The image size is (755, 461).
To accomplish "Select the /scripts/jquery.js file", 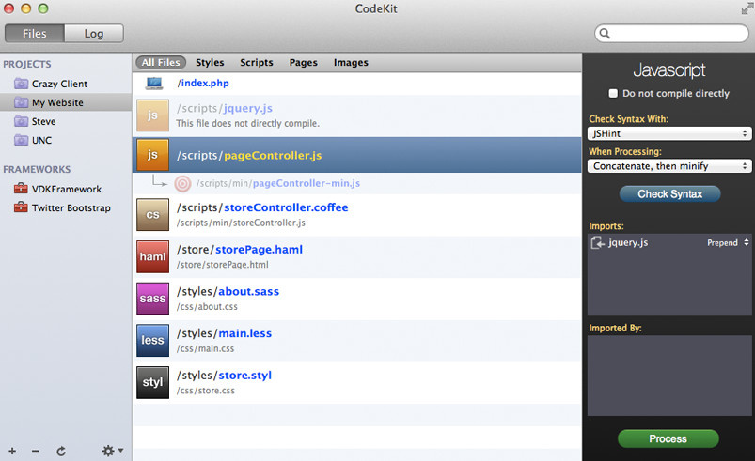I will pos(225,109).
